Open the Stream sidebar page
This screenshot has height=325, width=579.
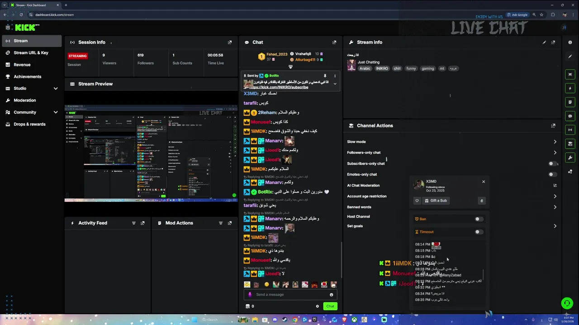point(31,41)
